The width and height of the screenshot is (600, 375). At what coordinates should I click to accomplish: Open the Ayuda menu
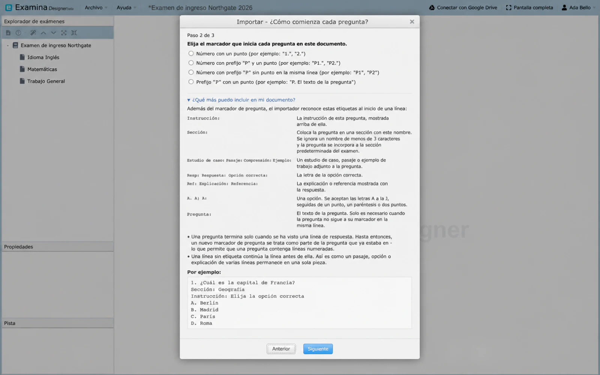tap(126, 7)
